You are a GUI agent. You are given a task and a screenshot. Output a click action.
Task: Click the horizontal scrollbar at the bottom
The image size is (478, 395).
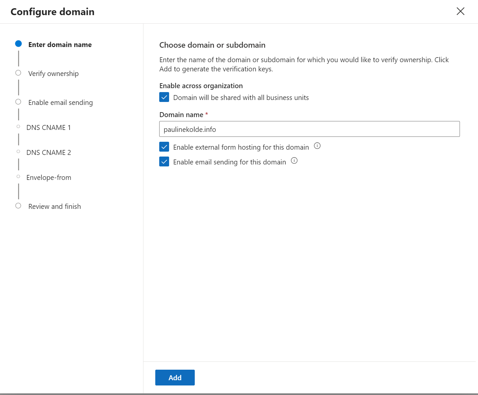[x=239, y=393]
